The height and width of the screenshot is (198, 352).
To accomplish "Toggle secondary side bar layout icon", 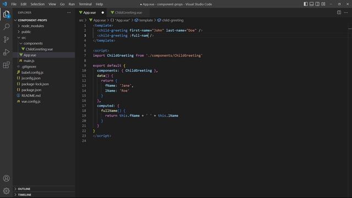I will (x=317, y=4).
